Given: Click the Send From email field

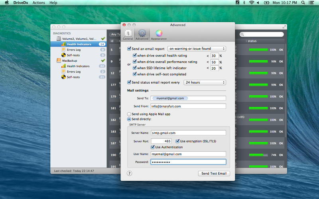Looking at the screenshot, I should coord(188,106).
